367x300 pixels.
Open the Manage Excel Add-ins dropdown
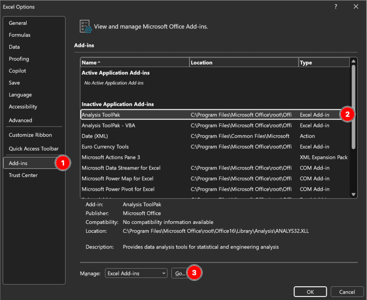click(x=135, y=273)
